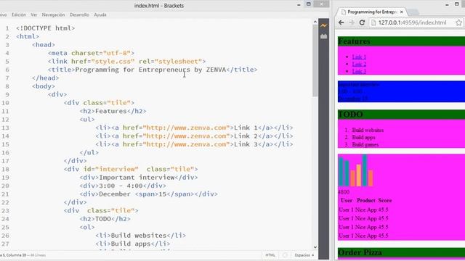Open the Ver menu
The image size is (465, 261).
34,14
